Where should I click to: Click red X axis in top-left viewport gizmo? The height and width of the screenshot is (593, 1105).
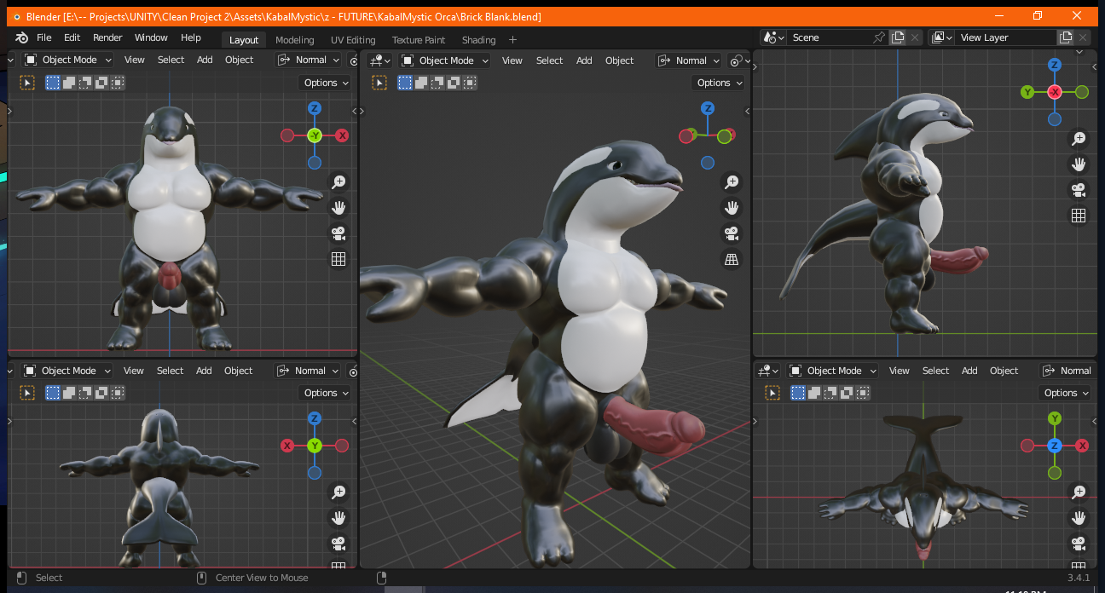point(342,135)
